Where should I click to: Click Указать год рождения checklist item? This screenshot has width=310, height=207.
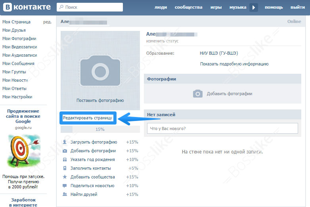(92, 159)
